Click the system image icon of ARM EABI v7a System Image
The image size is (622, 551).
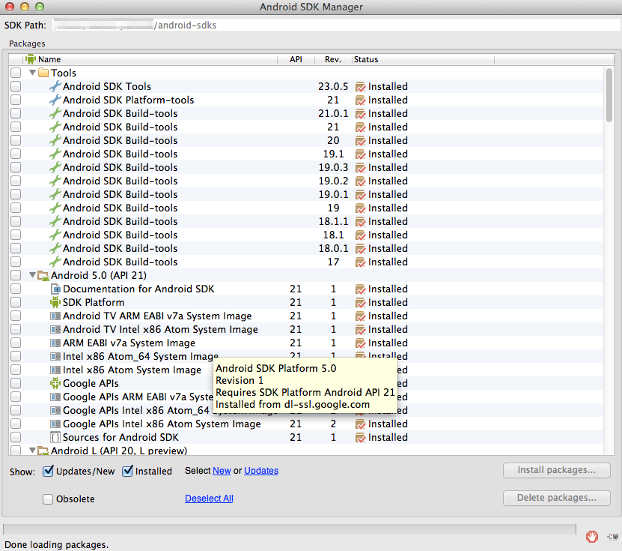point(55,343)
